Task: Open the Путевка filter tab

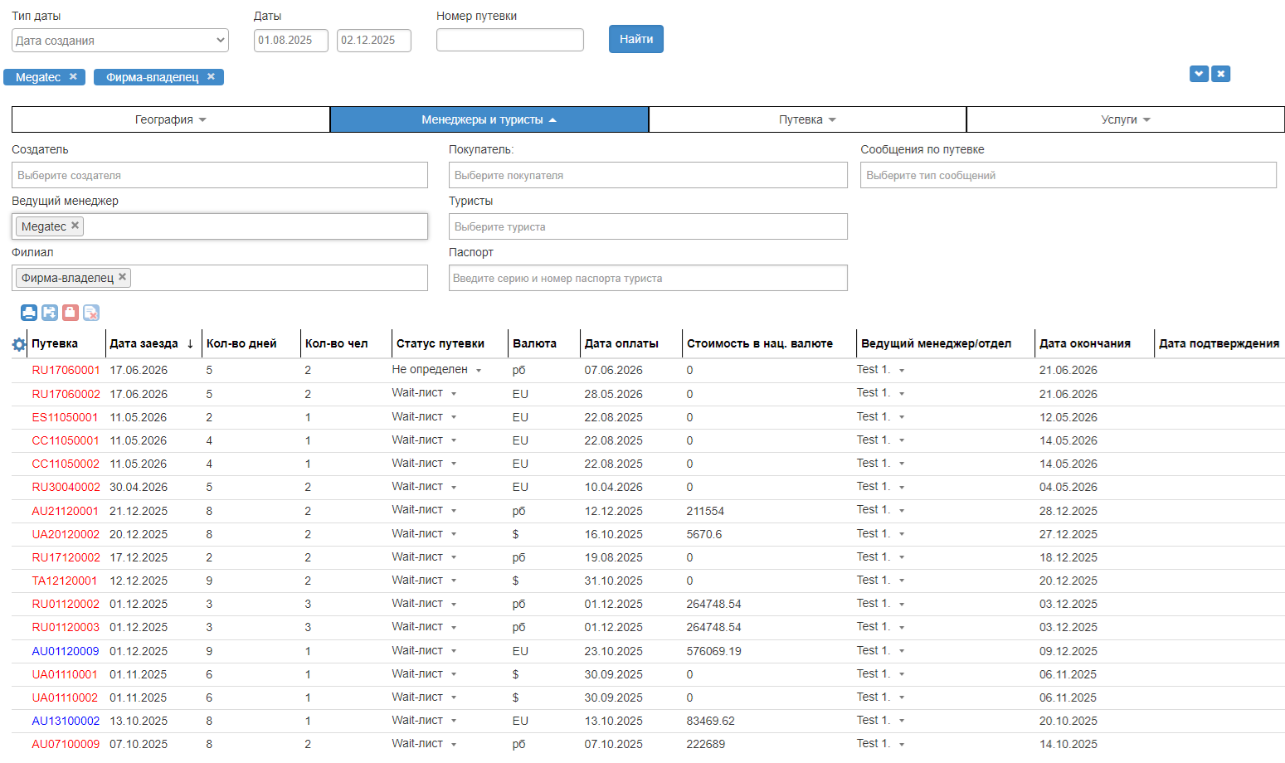Action: pos(807,119)
